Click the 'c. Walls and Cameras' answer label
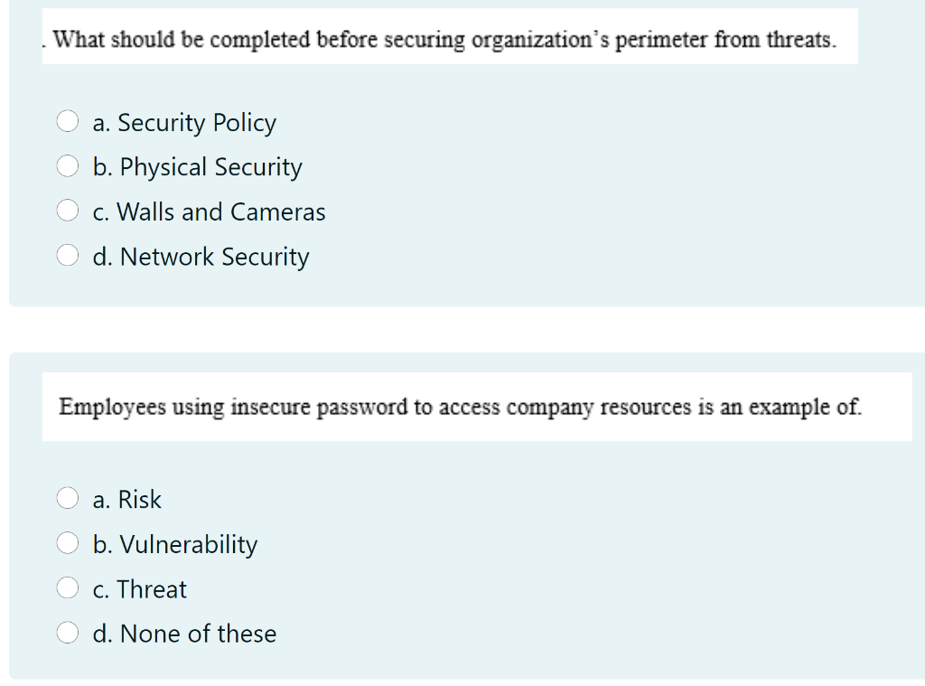The image size is (925, 686). tap(209, 211)
